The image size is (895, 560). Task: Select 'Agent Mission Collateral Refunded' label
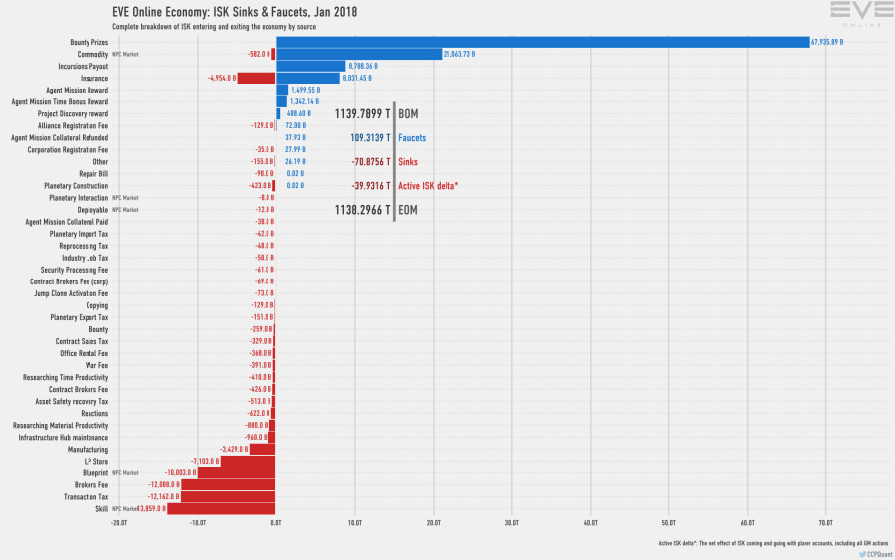[x=60, y=138]
